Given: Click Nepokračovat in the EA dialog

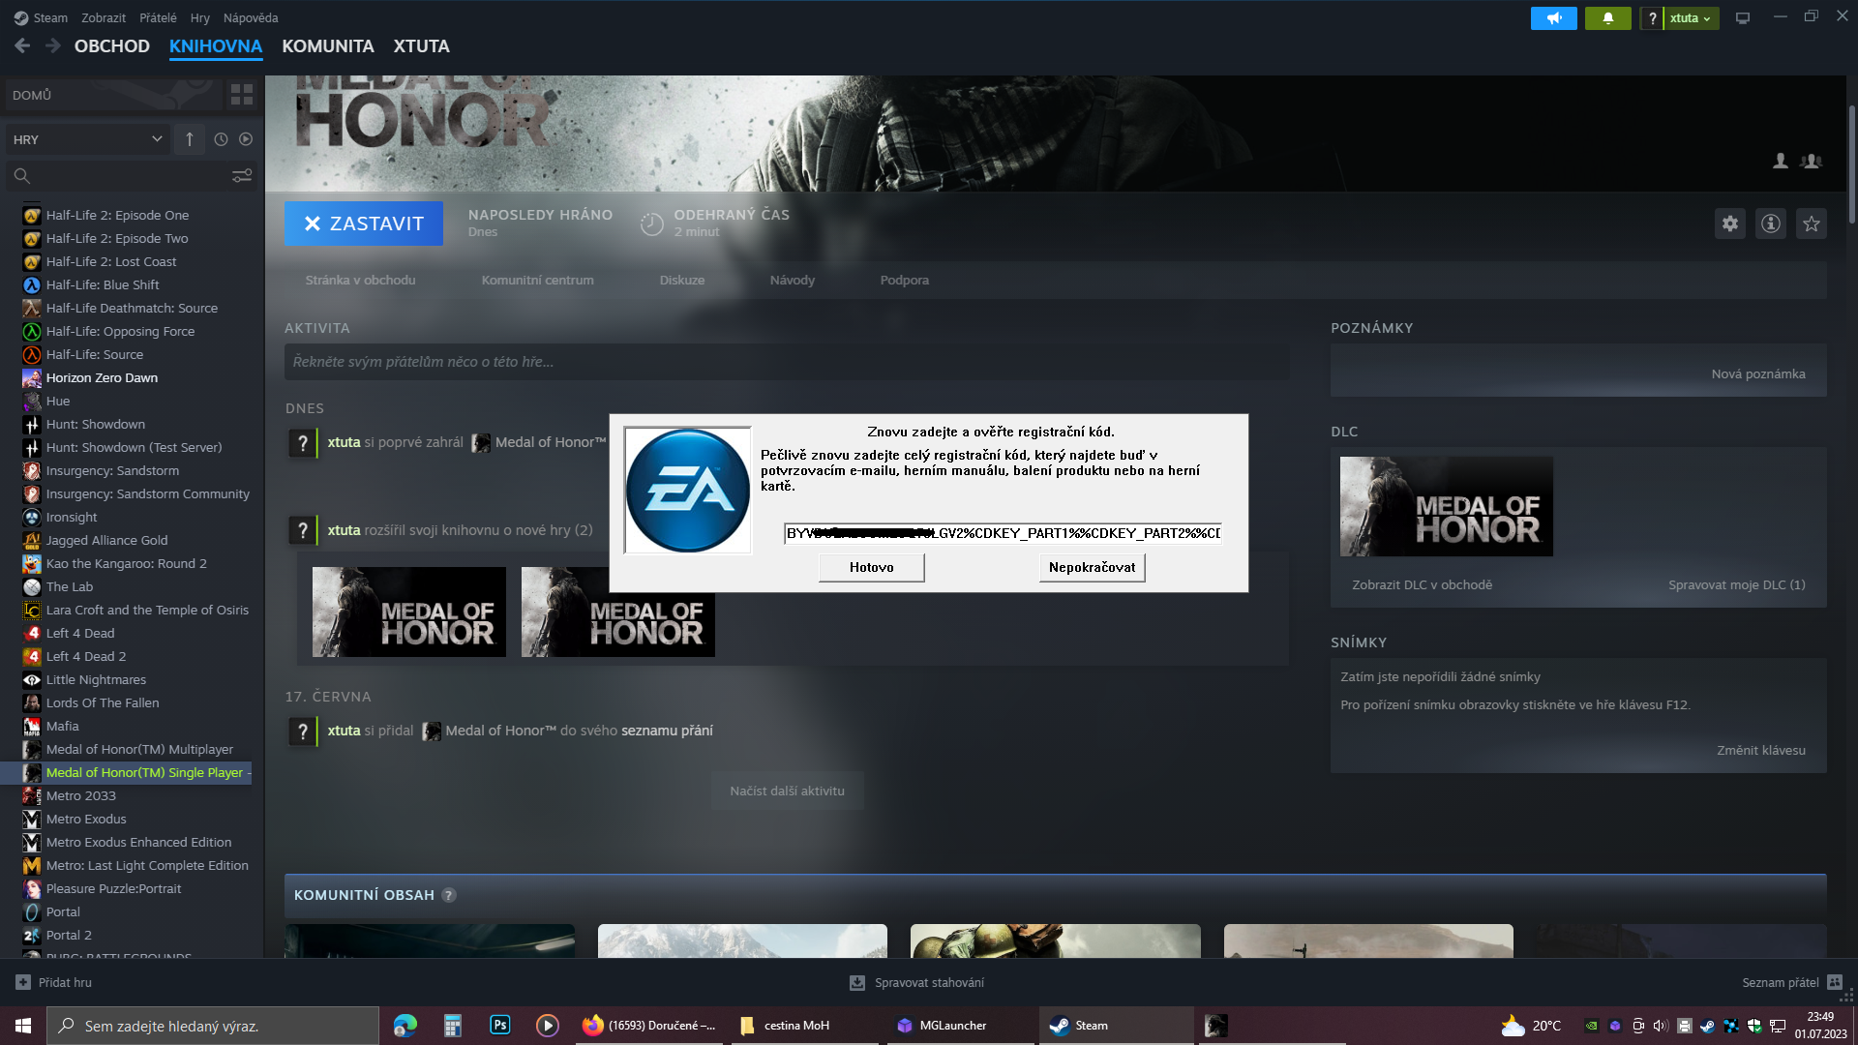Looking at the screenshot, I should [x=1093, y=568].
